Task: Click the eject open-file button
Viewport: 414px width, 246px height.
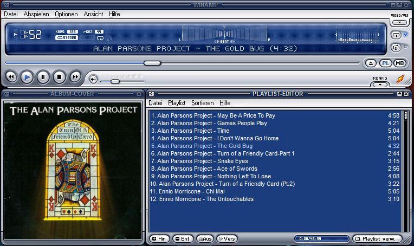Action: point(371,63)
